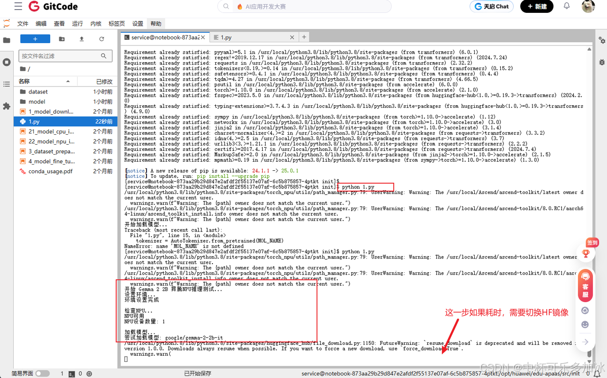Open the debugger bug icon
Image resolution: width=607 pixels, height=378 pixels.
click(x=602, y=62)
